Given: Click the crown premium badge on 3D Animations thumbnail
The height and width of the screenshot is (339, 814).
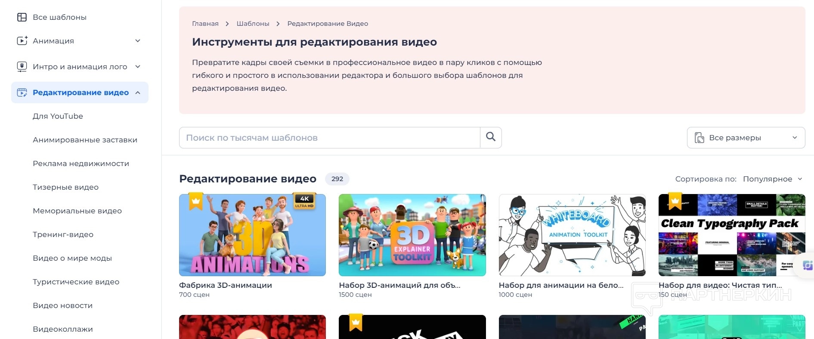Looking at the screenshot, I should coord(196,201).
